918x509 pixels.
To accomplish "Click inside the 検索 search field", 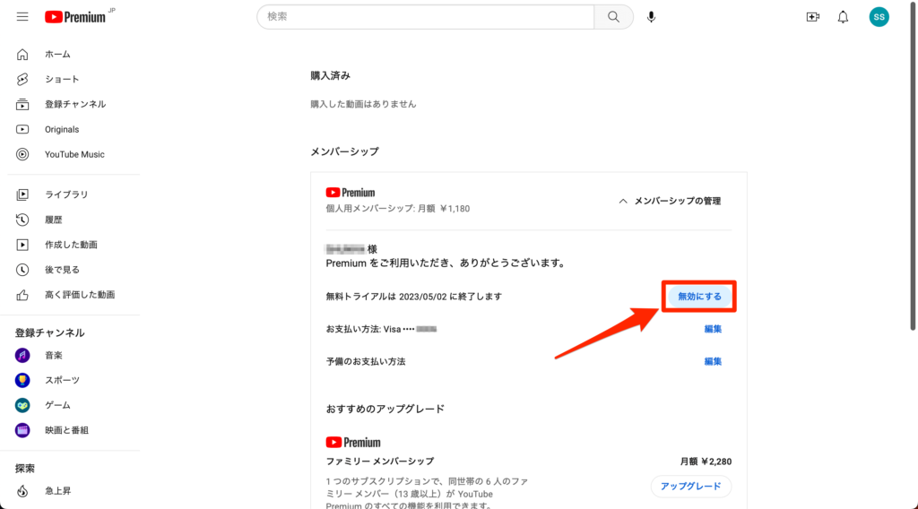I will (x=426, y=17).
